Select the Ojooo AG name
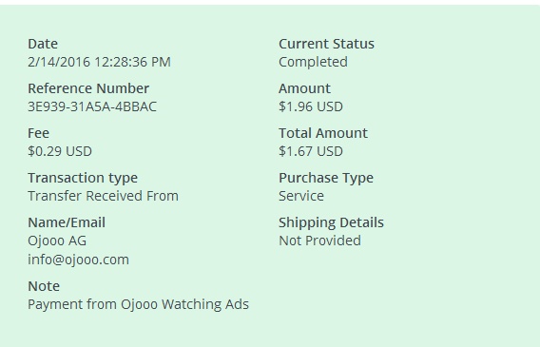 point(57,241)
